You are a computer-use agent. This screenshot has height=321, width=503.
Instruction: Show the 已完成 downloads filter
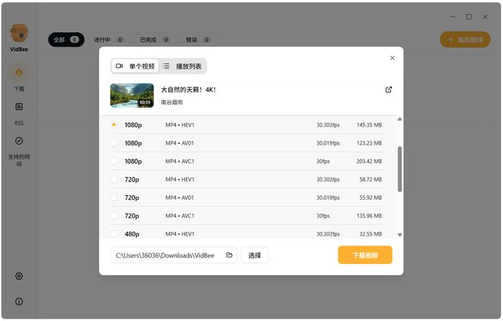[x=155, y=40]
